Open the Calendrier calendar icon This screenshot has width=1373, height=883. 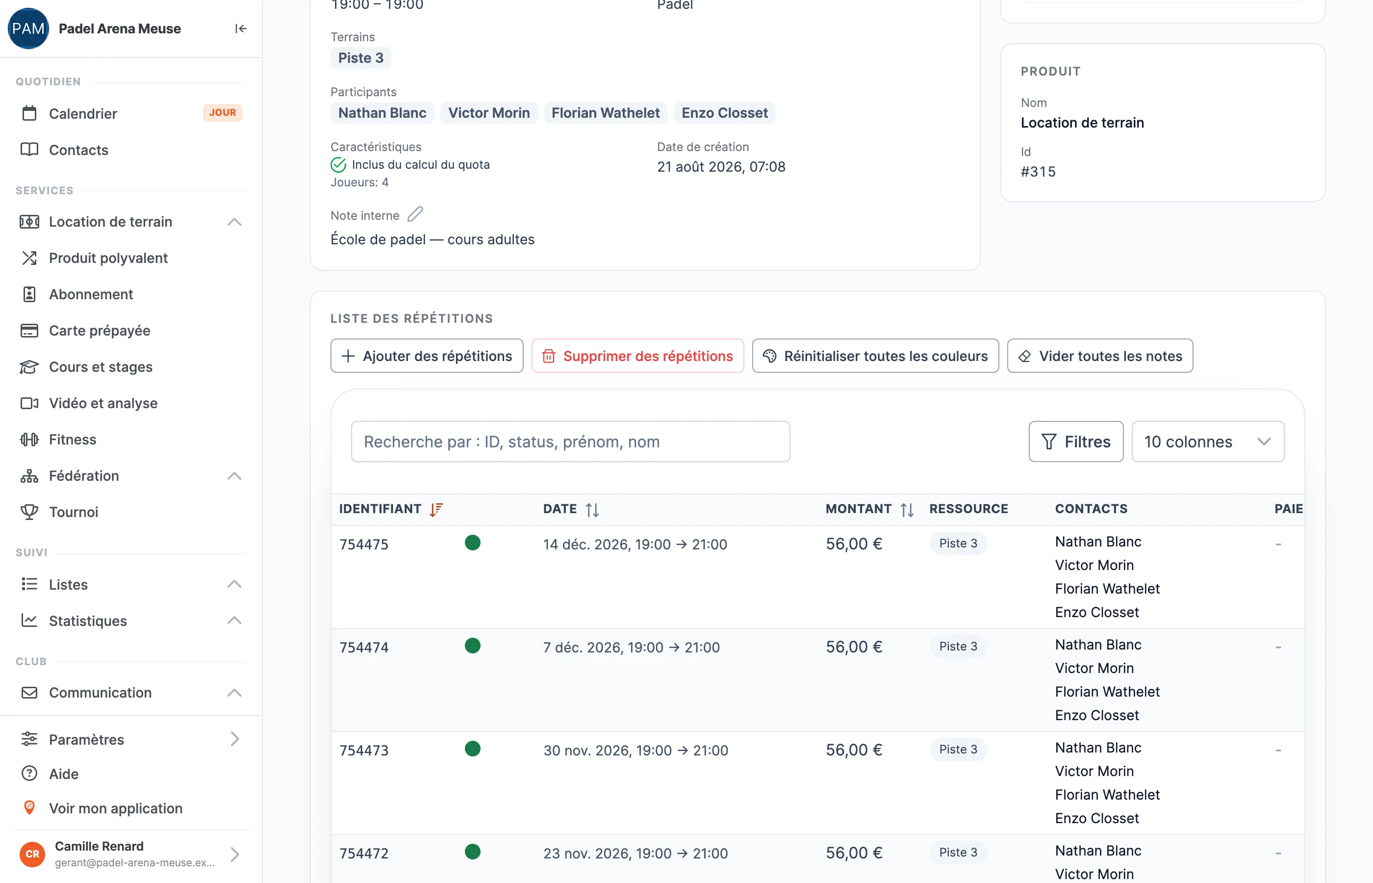pos(29,113)
